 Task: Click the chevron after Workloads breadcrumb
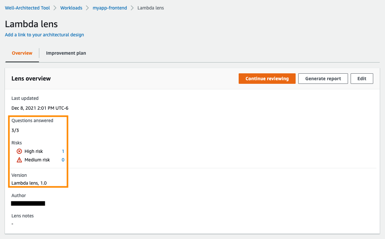tap(87, 8)
